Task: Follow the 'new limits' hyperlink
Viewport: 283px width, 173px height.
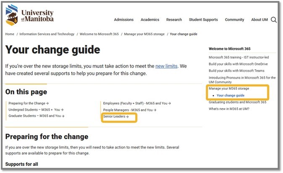Action: click(x=166, y=66)
